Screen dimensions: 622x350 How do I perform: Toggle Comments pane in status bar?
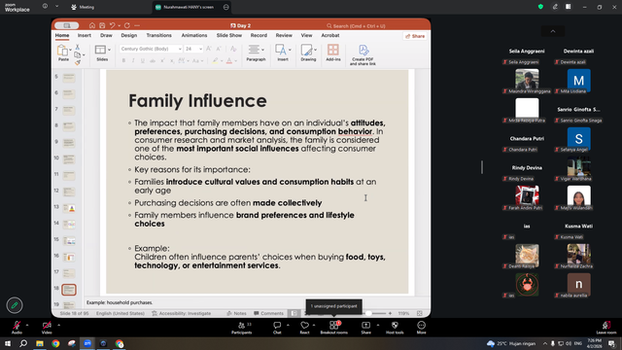coord(268,313)
